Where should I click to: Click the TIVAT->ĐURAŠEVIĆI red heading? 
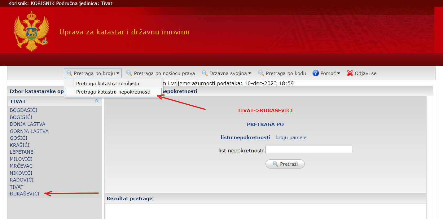(x=265, y=111)
